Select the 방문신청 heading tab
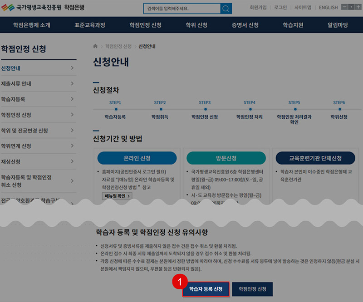The height and width of the screenshot is (302, 363). (226, 158)
